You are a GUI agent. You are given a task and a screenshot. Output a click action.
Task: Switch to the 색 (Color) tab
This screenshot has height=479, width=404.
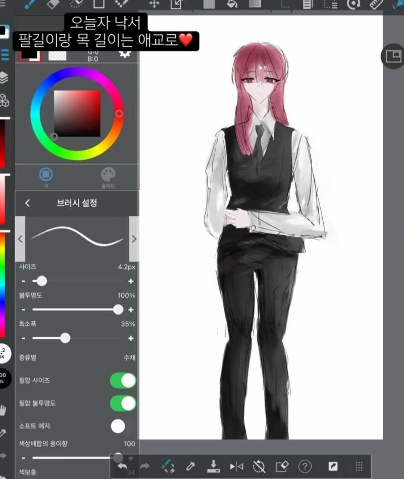tap(46, 177)
